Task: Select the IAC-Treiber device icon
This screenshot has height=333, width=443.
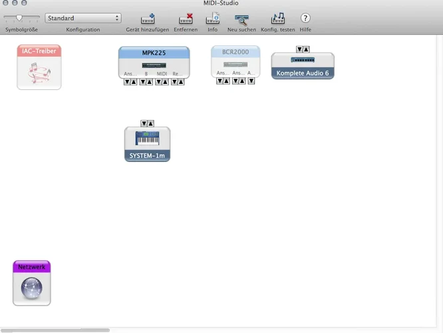Action: tap(39, 67)
